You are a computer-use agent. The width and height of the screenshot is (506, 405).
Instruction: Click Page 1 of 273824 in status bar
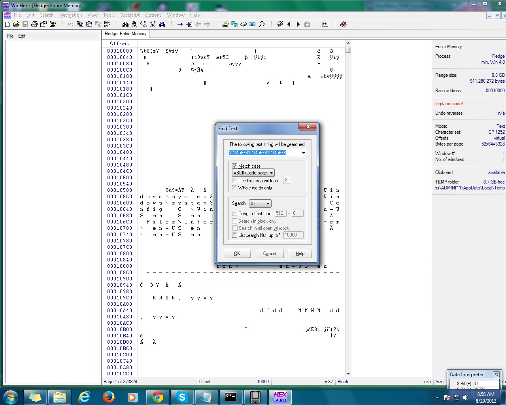click(x=120, y=382)
